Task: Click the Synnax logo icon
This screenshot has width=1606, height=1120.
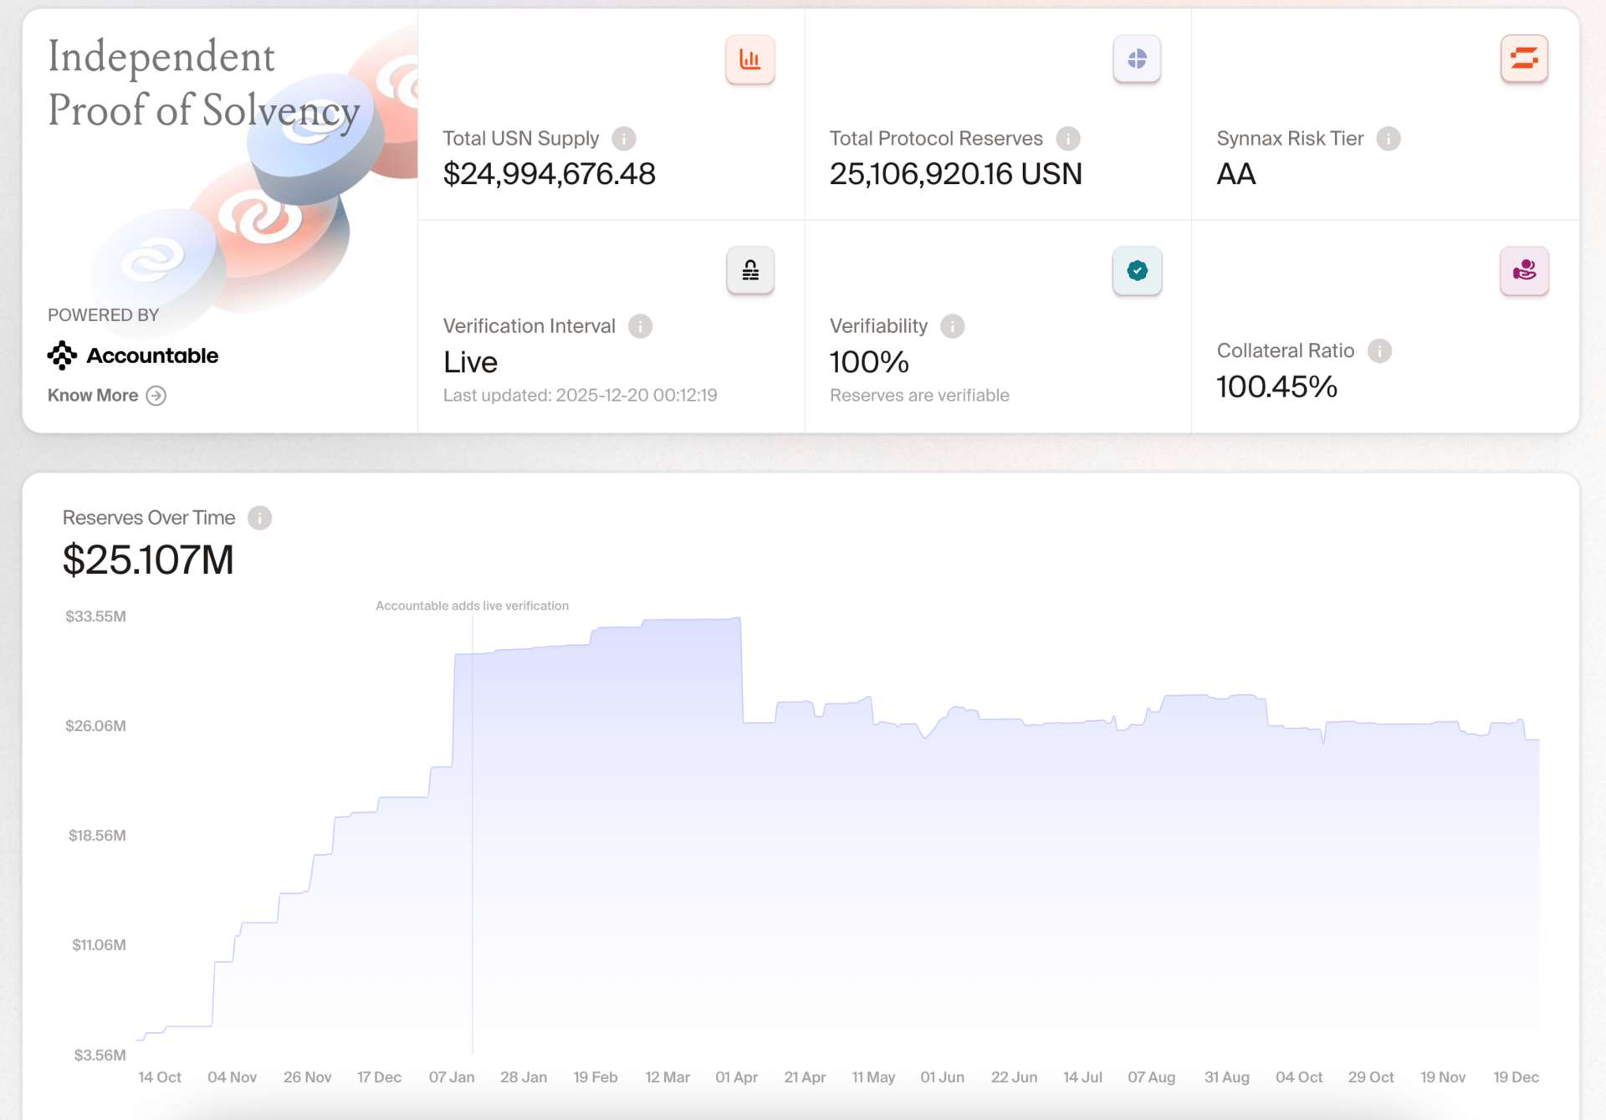Action: (1523, 59)
